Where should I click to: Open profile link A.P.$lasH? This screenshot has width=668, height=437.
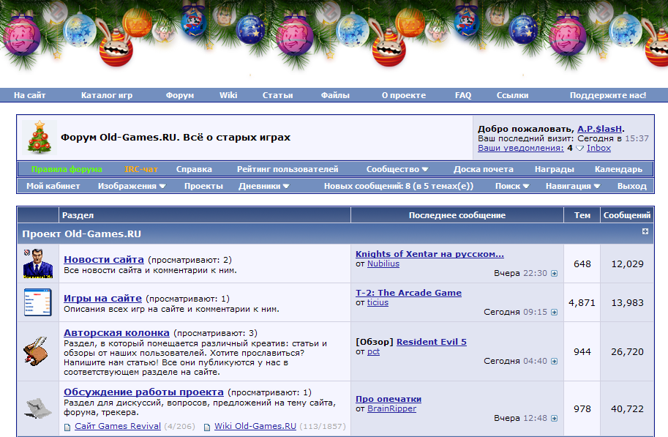click(x=600, y=129)
